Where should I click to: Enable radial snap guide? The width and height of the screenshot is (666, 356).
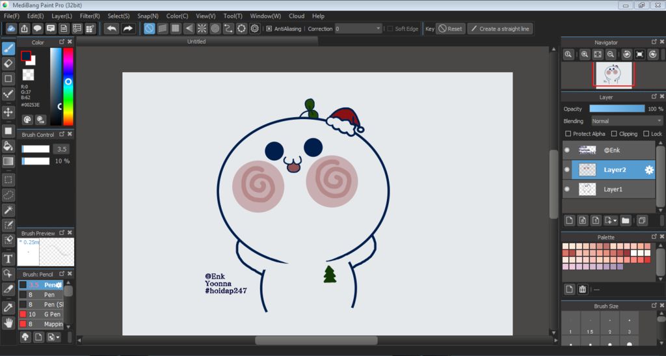[202, 29]
